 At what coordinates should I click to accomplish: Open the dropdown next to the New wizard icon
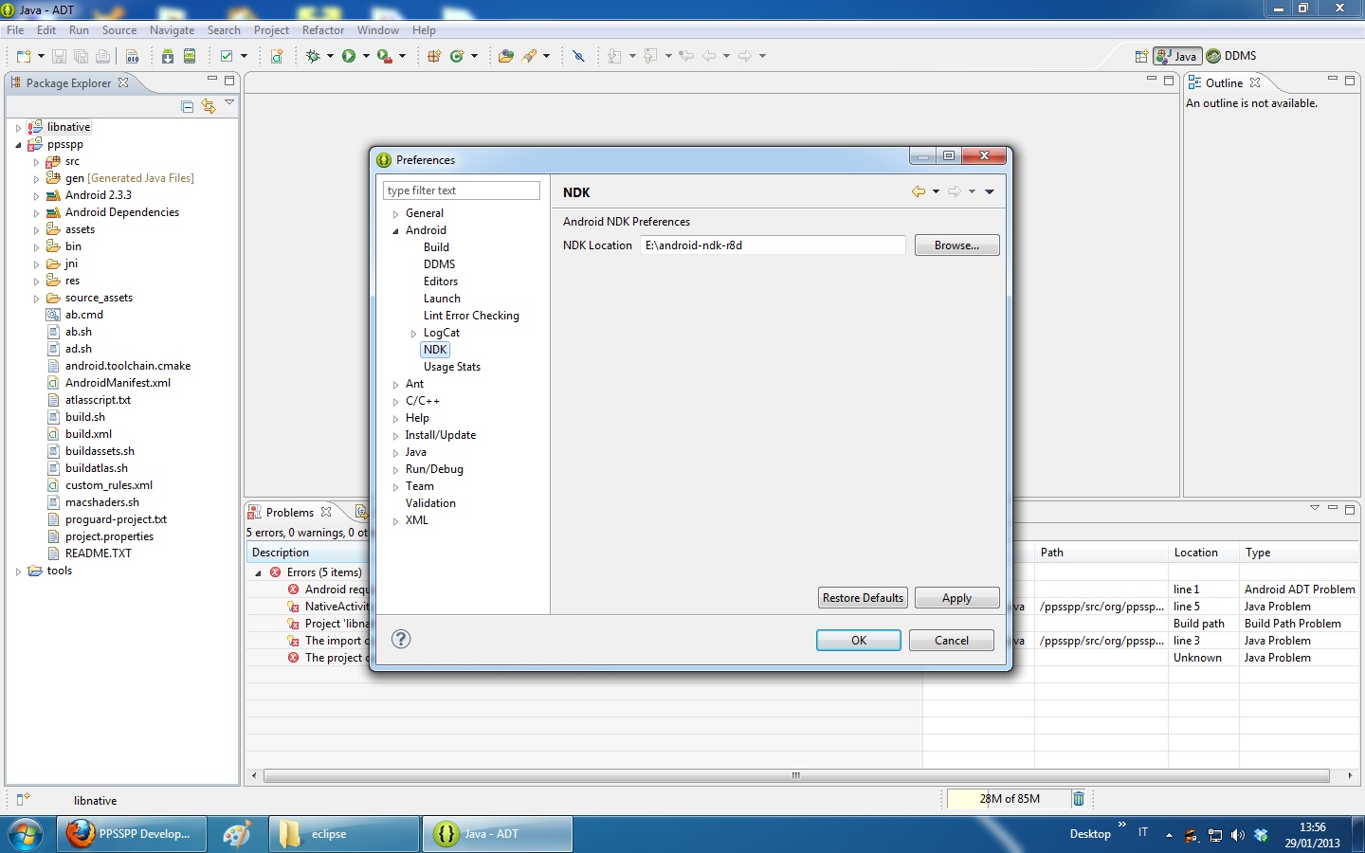pos(41,56)
